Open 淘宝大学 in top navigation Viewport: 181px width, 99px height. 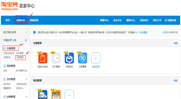click(157, 20)
